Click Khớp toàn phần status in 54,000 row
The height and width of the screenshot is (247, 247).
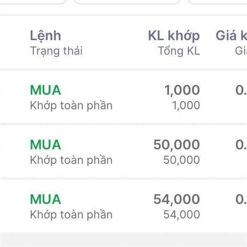tap(71, 215)
